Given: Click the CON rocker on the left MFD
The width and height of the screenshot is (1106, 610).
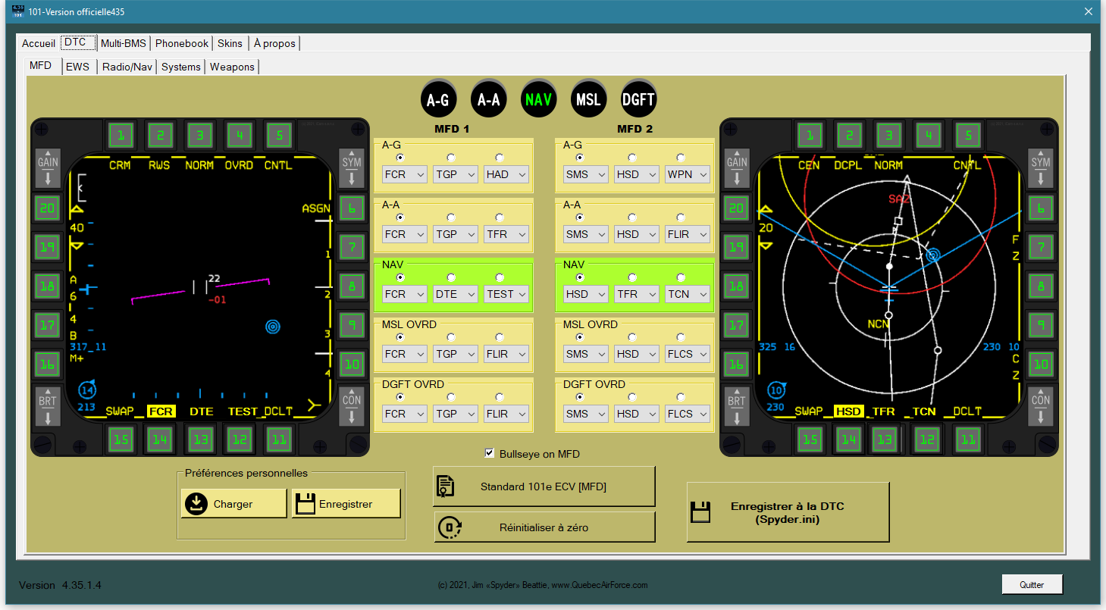Looking at the screenshot, I should click(x=352, y=406).
